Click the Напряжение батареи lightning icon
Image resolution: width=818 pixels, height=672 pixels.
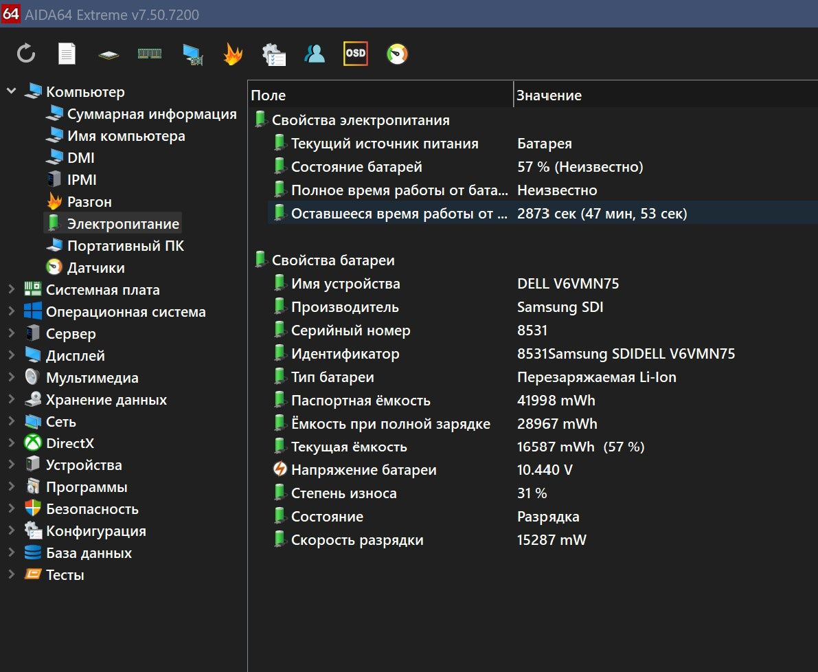click(280, 469)
